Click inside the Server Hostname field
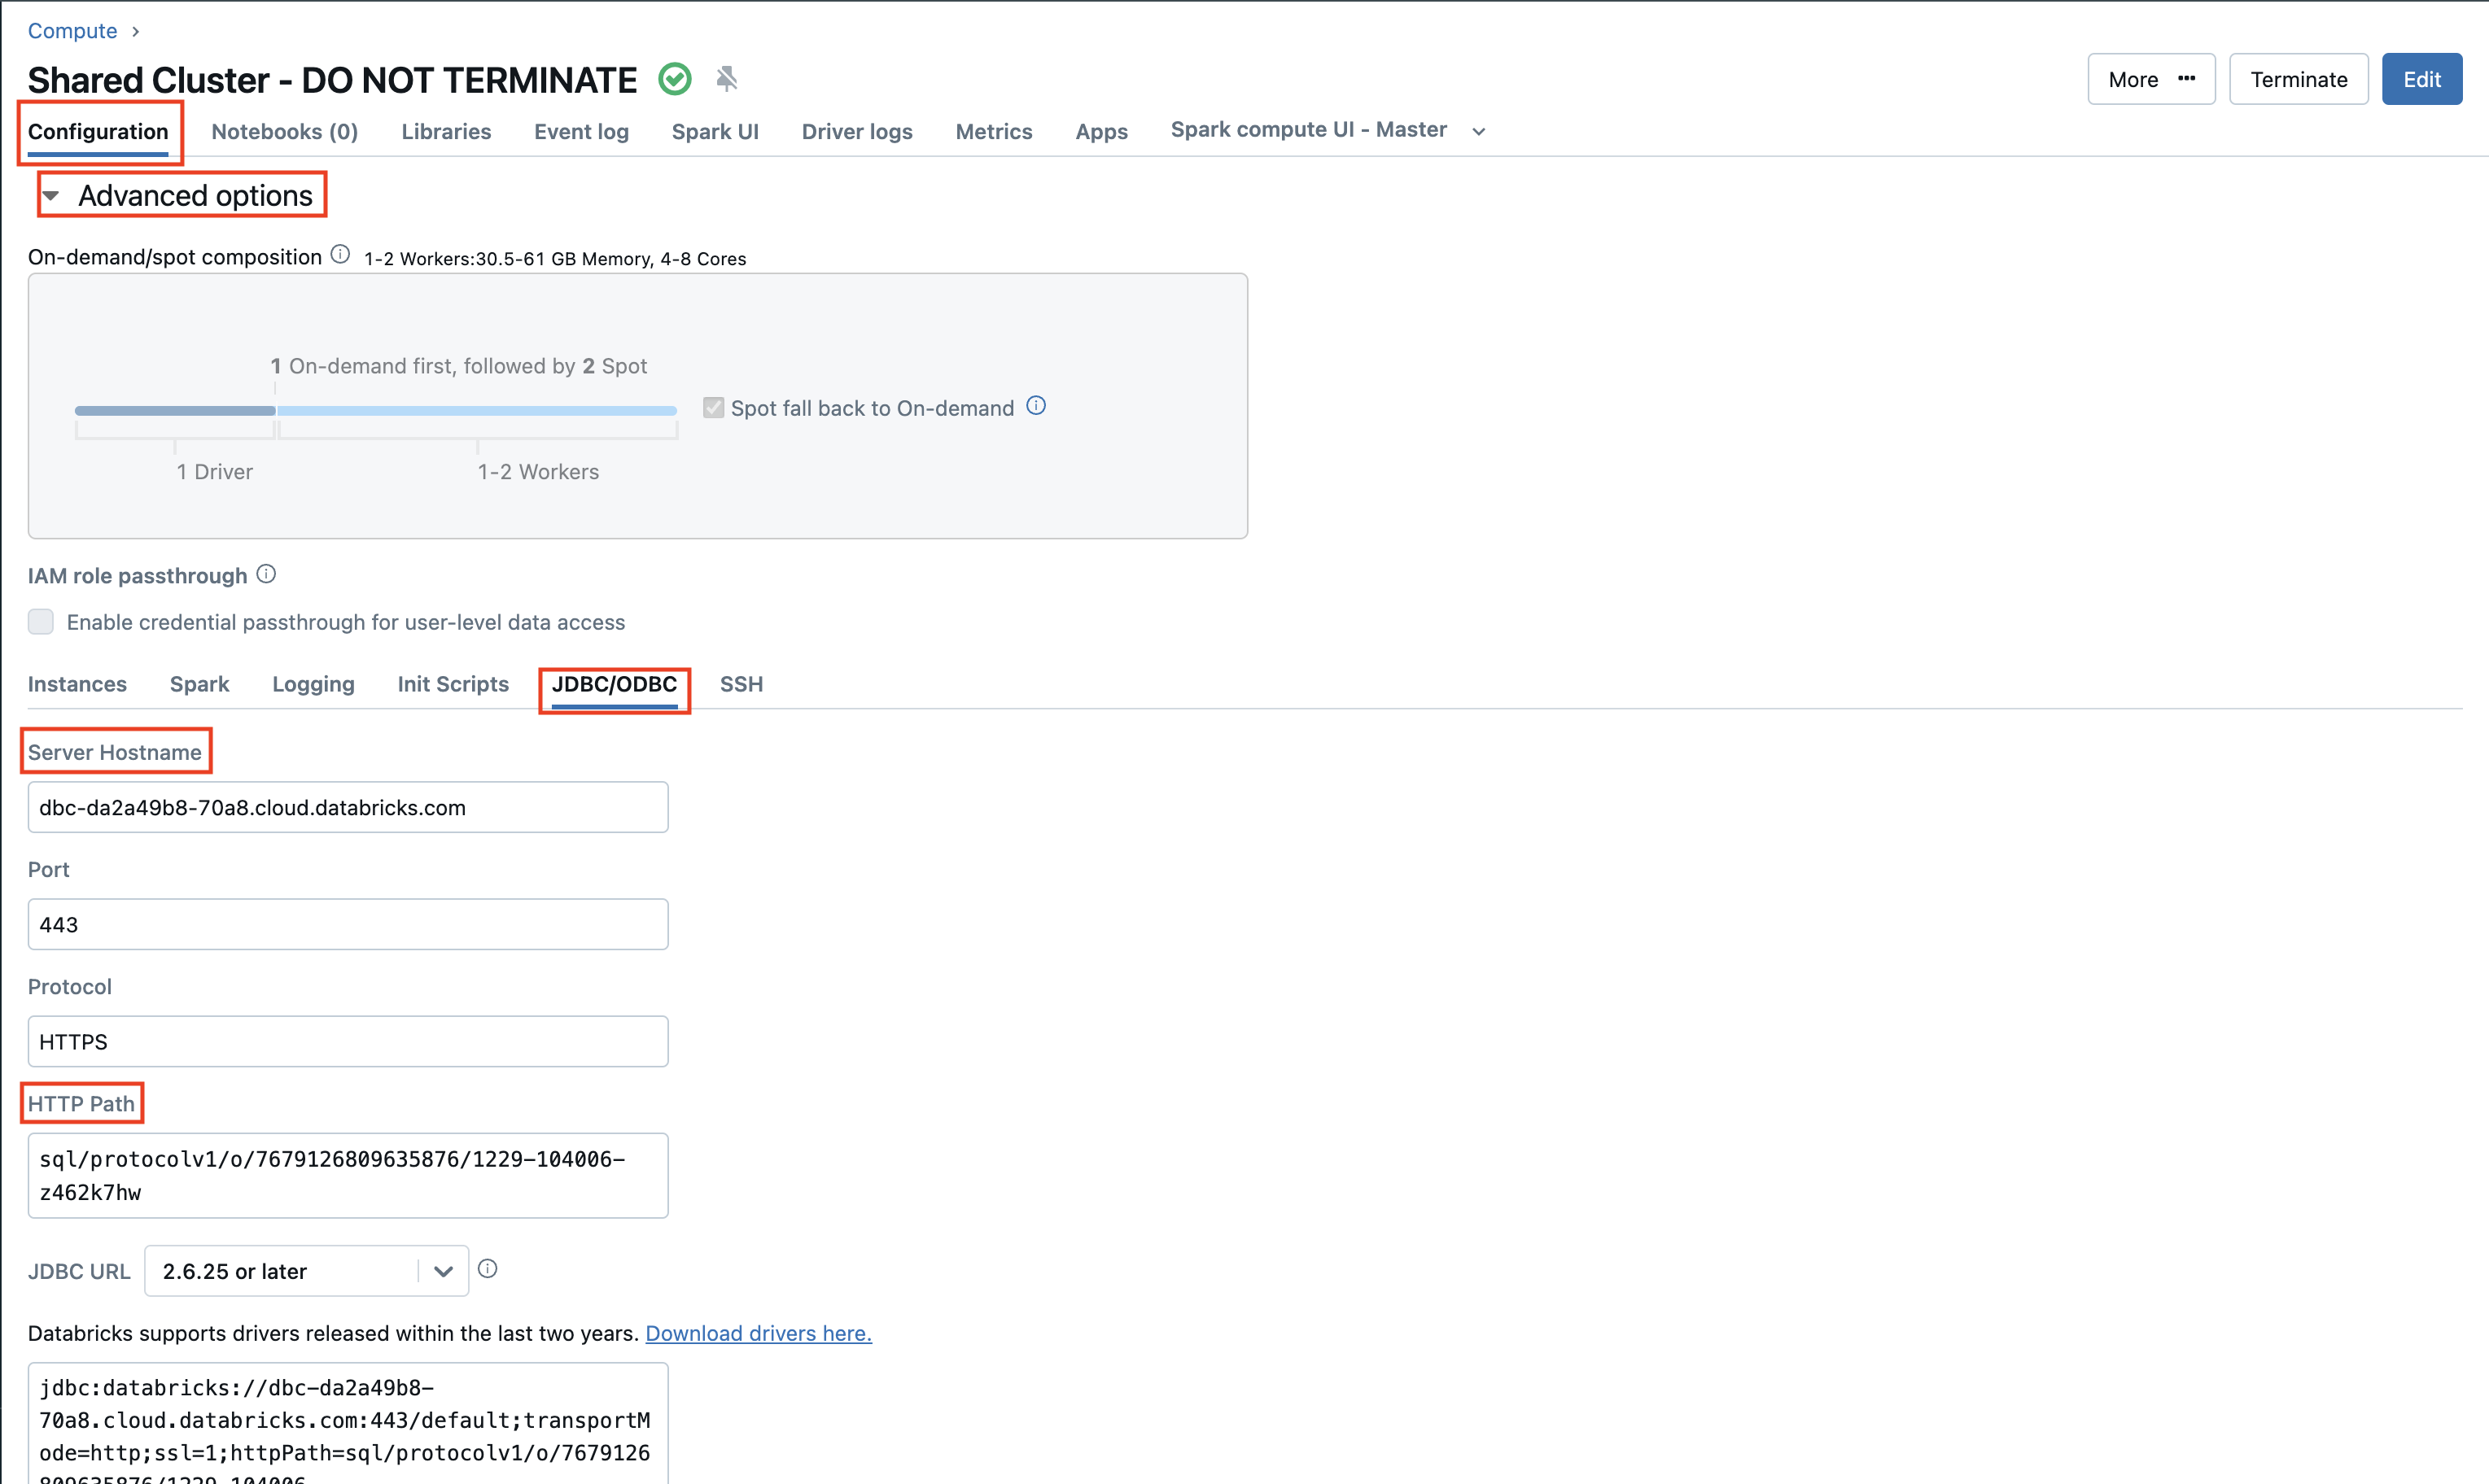2489x1484 pixels. (x=347, y=807)
